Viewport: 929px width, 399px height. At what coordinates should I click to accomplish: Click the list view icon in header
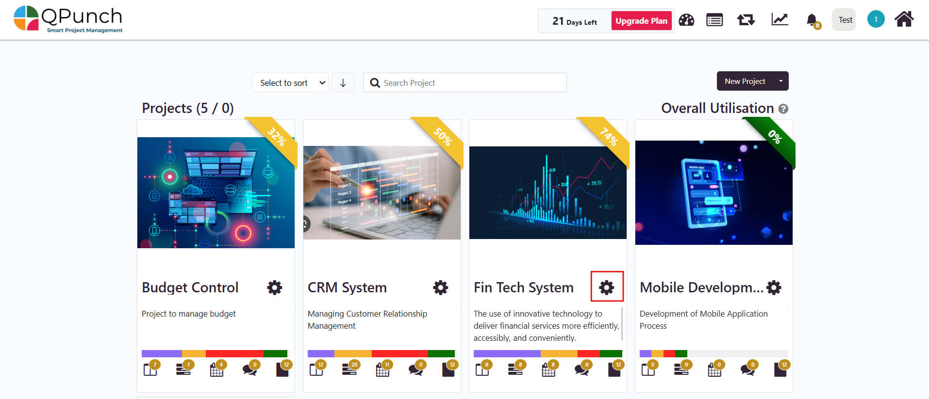click(x=714, y=20)
